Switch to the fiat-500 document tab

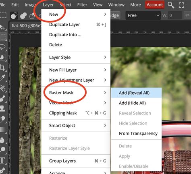[26, 25]
